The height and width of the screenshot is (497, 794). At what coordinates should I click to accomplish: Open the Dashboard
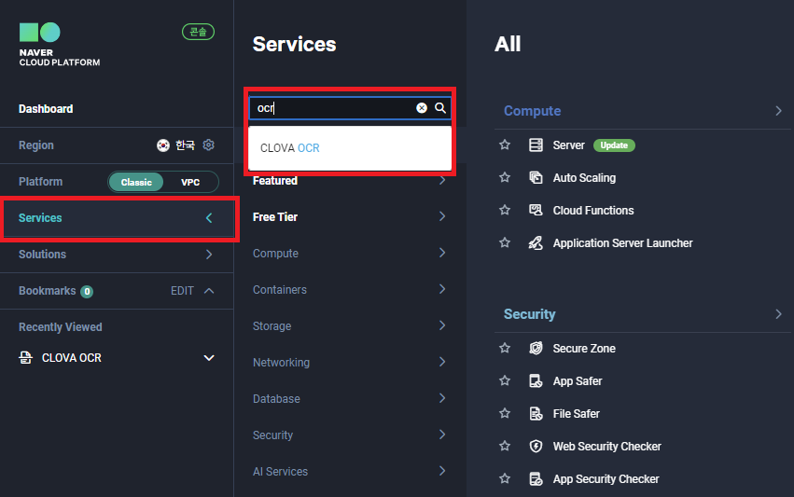pos(46,109)
